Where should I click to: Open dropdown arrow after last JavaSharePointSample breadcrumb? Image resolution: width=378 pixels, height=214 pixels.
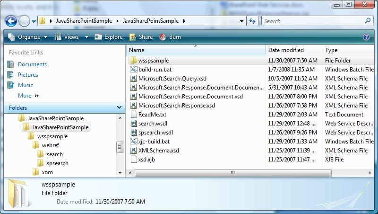[184, 21]
